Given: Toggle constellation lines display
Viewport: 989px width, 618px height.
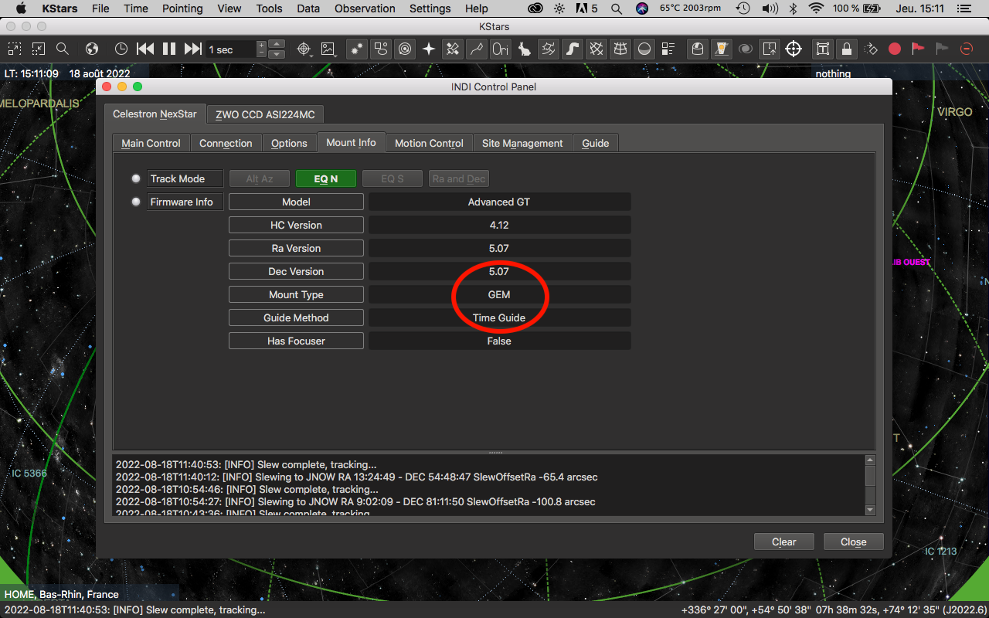Looking at the screenshot, I should click(476, 49).
